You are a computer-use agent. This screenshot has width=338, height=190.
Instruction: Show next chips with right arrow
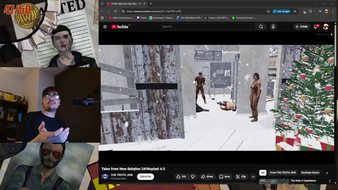click(327, 173)
